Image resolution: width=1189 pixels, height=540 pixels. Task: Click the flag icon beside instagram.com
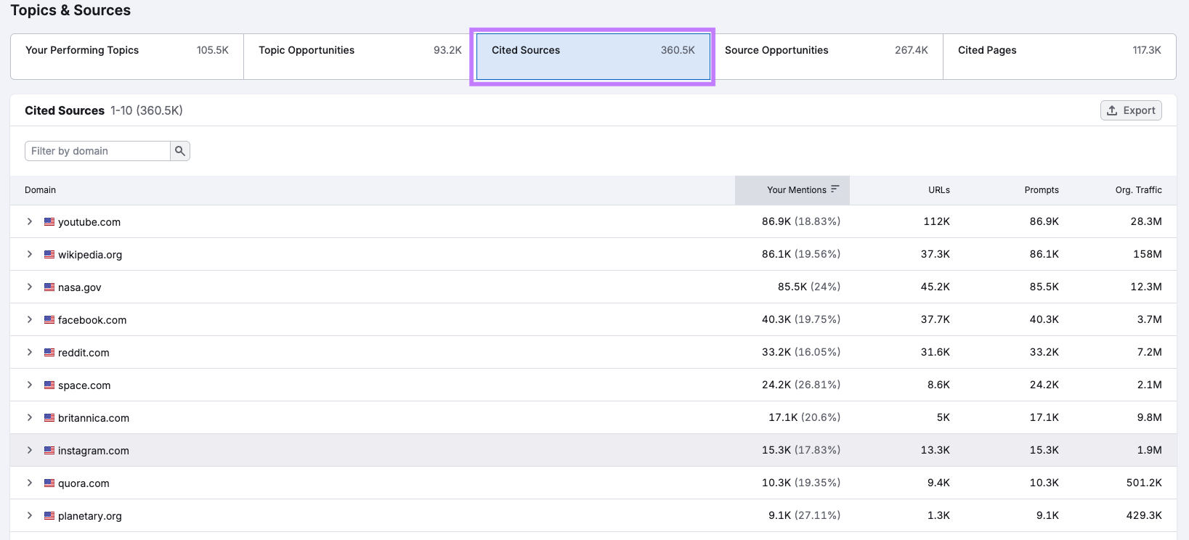tap(49, 451)
